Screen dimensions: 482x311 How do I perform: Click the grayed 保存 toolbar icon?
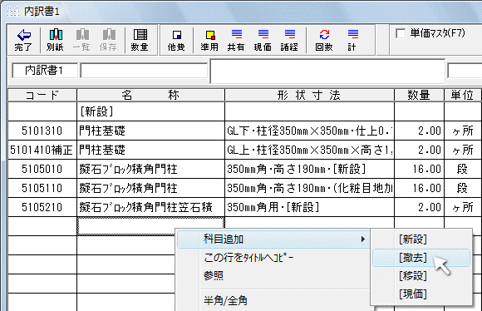point(109,34)
